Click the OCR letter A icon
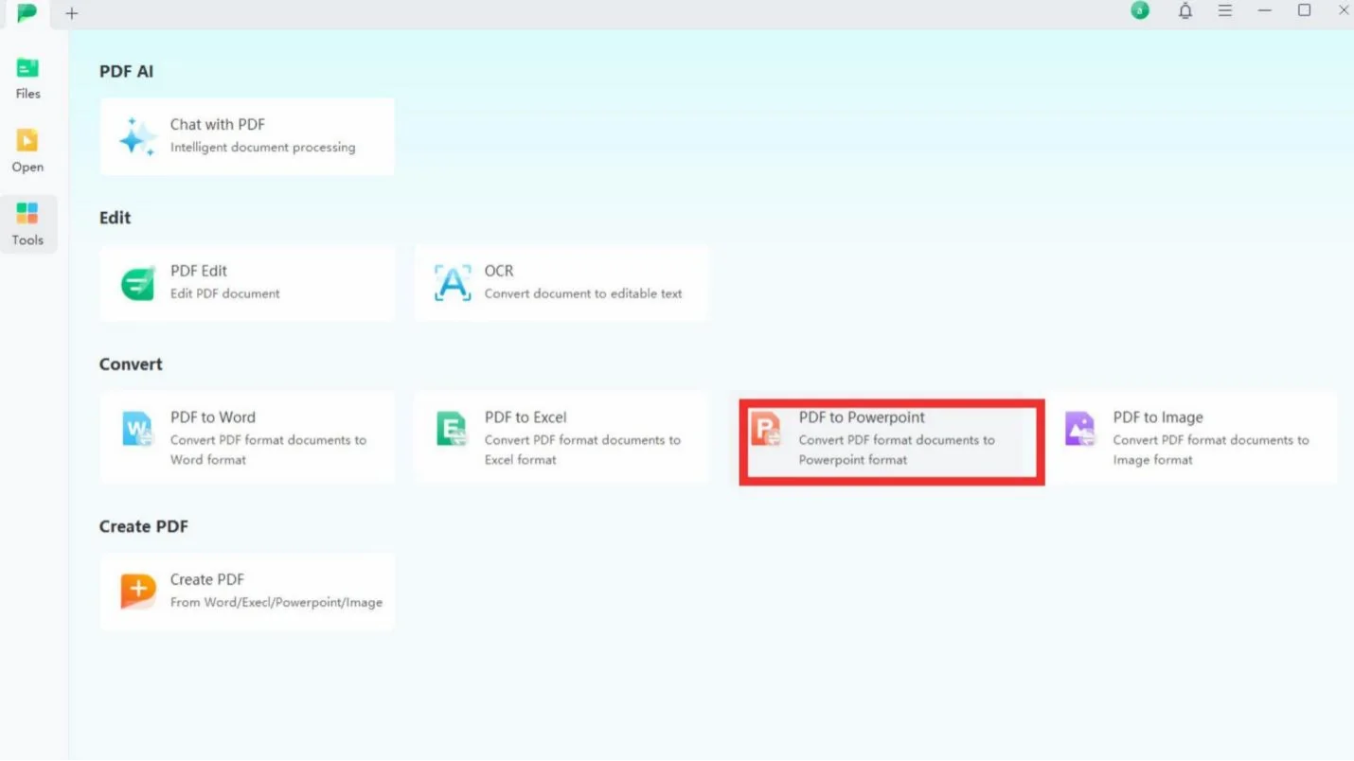The height and width of the screenshot is (761, 1354). point(453,283)
